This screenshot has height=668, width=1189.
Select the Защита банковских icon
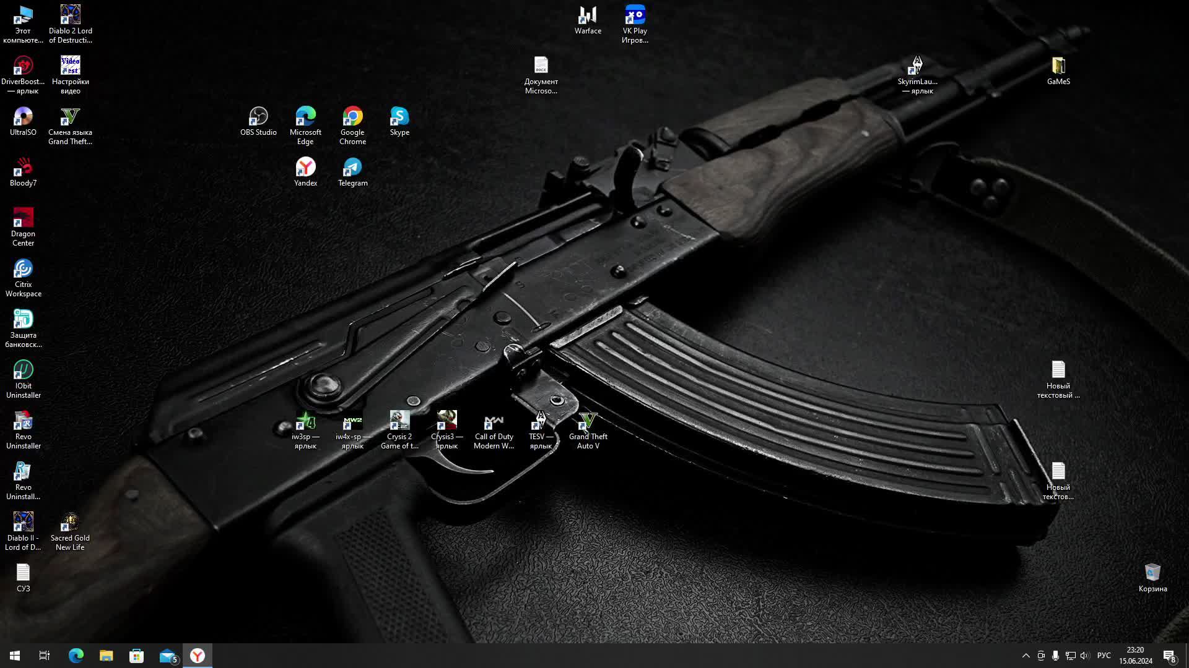[23, 329]
